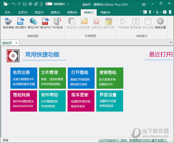
Task: Click the 列表管理 group label
Action: point(90,36)
